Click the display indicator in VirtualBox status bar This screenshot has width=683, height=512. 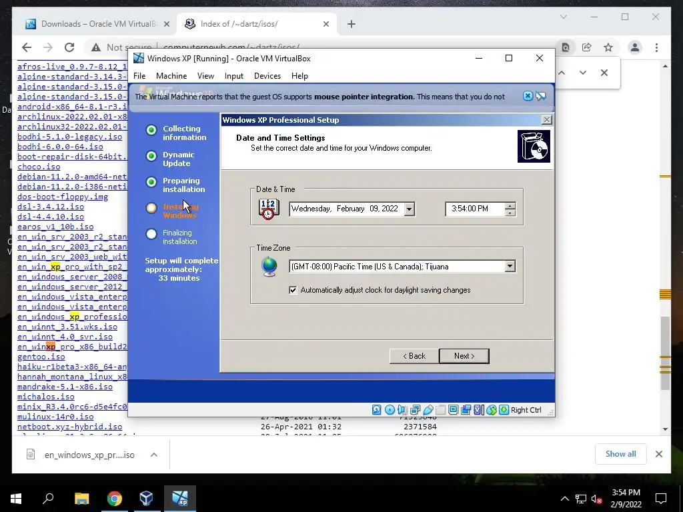click(x=453, y=410)
